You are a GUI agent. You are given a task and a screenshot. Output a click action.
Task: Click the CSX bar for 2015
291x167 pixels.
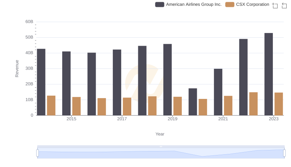click(x=76, y=106)
